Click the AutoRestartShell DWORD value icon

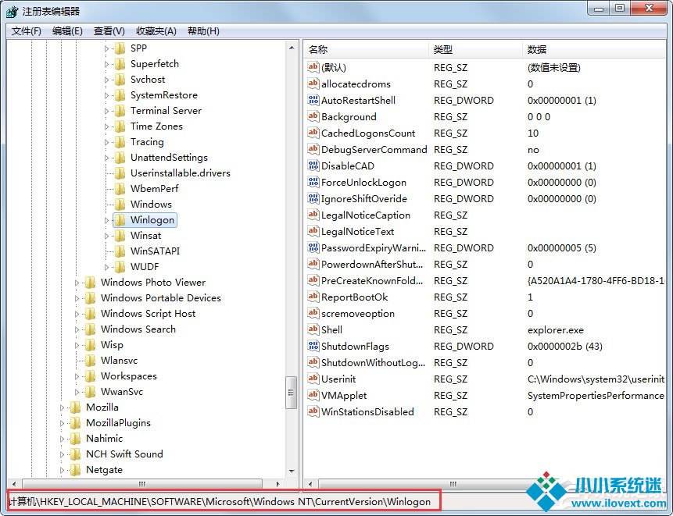(x=313, y=100)
